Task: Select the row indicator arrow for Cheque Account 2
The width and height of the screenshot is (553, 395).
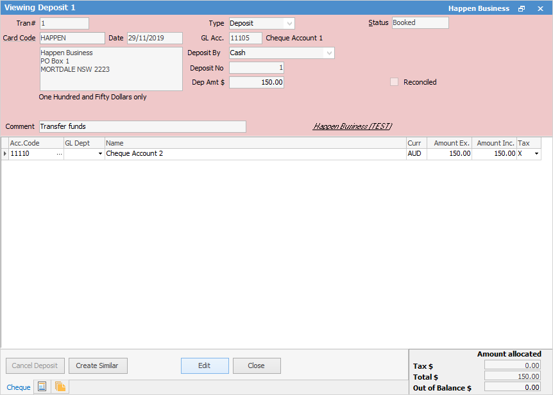Action: click(4, 154)
